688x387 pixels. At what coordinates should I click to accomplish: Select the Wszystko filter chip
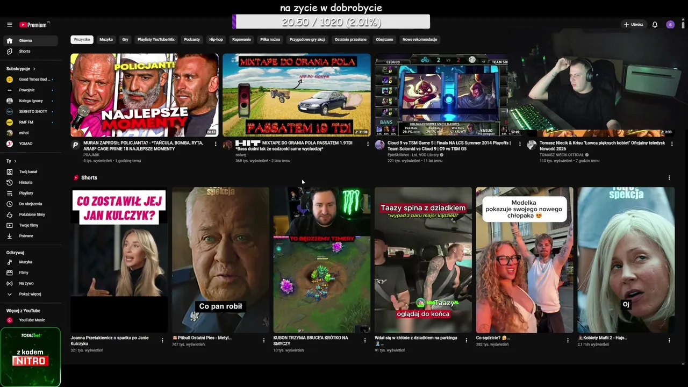[x=82, y=39]
